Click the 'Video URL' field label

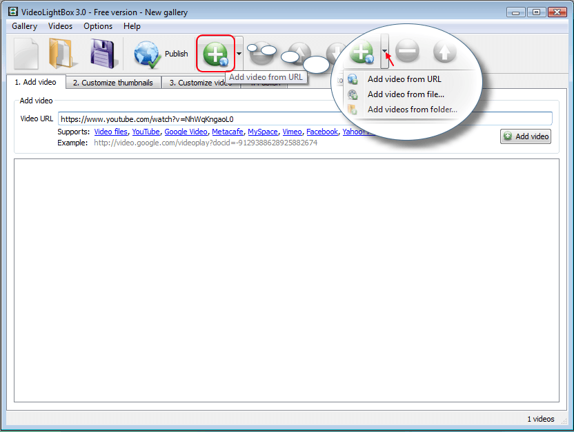tap(37, 119)
